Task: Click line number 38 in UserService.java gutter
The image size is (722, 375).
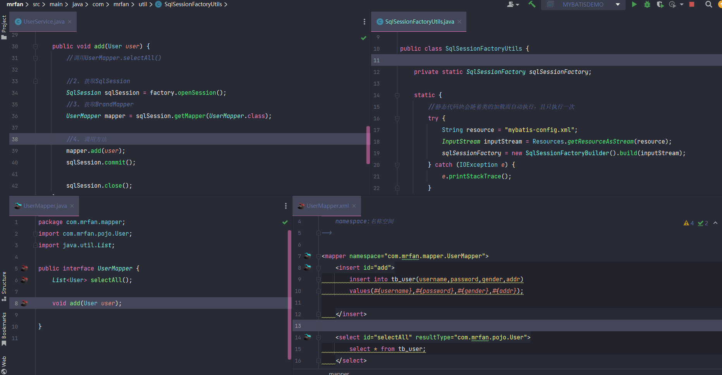Action: point(15,139)
